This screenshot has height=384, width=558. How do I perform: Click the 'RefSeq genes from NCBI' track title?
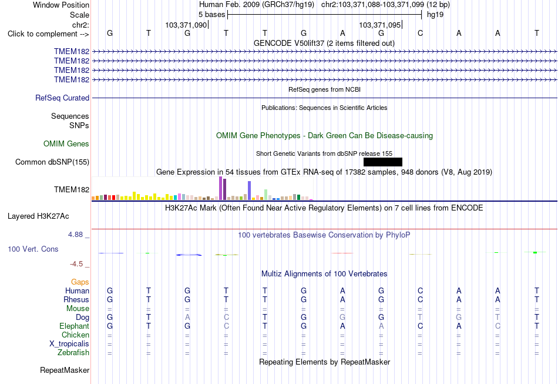pyautogui.click(x=324, y=89)
